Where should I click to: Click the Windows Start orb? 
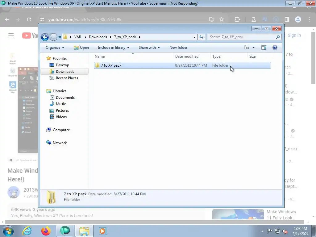tap(8, 231)
